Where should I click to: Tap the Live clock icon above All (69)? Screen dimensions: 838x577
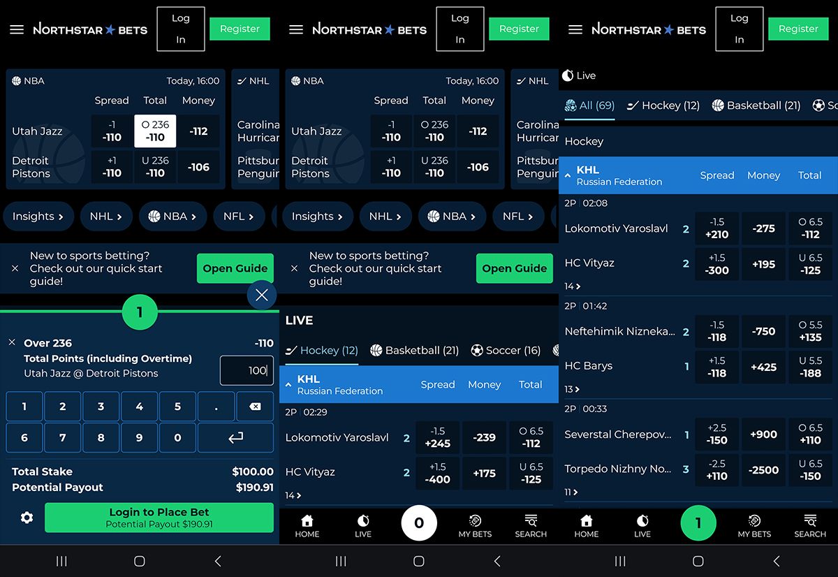click(568, 75)
